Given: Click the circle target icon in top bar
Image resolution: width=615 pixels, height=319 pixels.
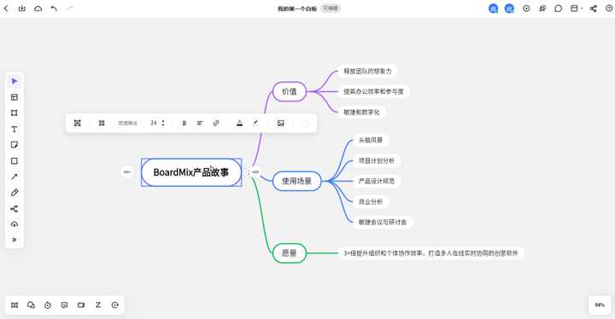Looking at the screenshot, I should (526, 9).
